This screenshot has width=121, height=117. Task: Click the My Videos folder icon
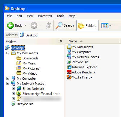tap(19, 73)
